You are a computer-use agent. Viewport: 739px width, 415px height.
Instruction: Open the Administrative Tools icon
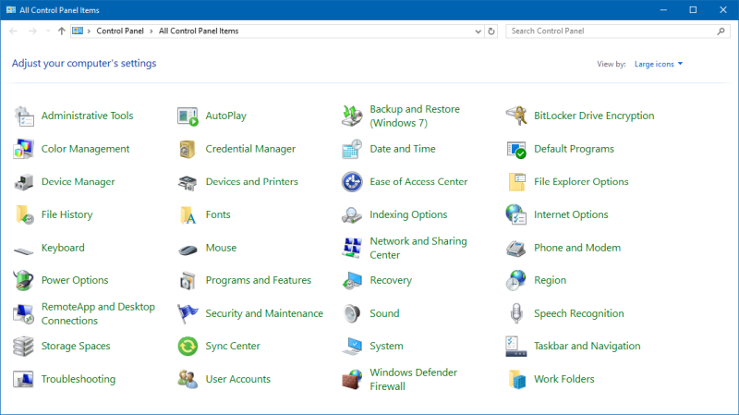click(24, 116)
